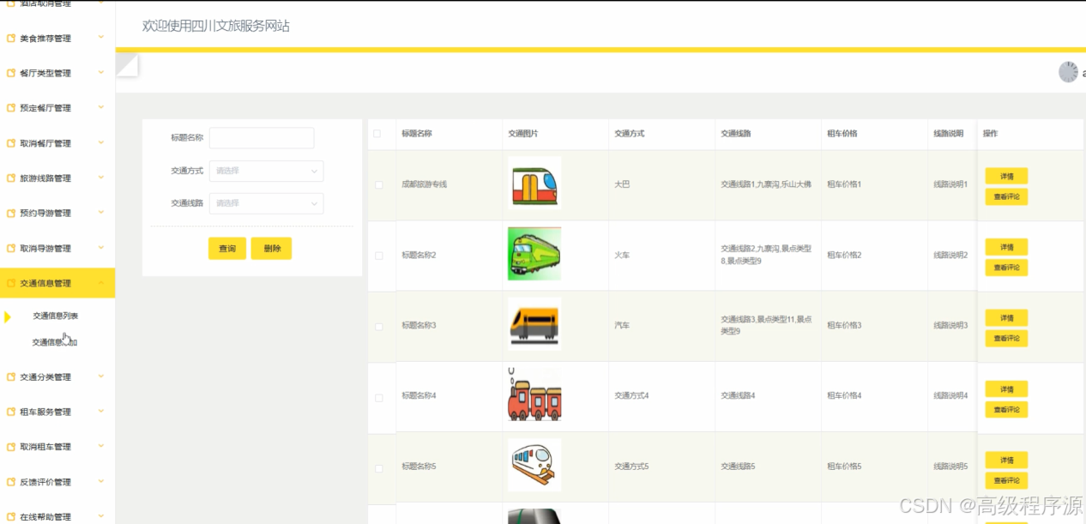Click the cell 大巴
1086x524 pixels.
(x=622, y=184)
